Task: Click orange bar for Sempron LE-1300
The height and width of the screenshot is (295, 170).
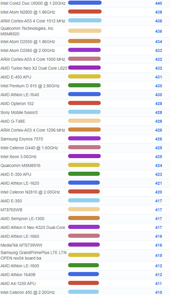Action: 84,218
